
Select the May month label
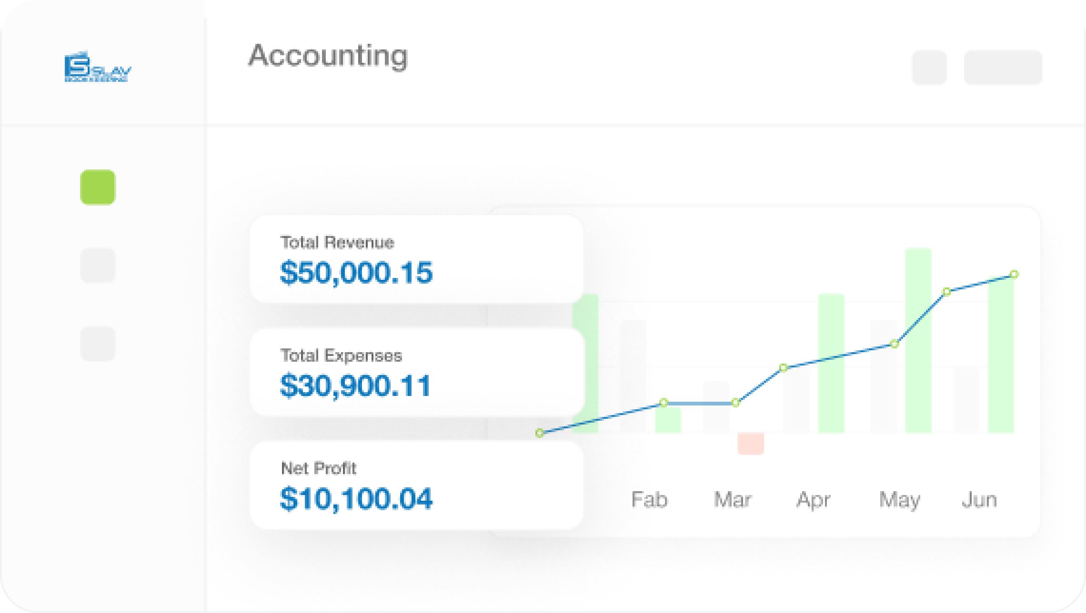coord(899,500)
